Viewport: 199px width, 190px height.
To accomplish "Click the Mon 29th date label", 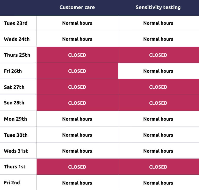I will [x=15, y=119].
